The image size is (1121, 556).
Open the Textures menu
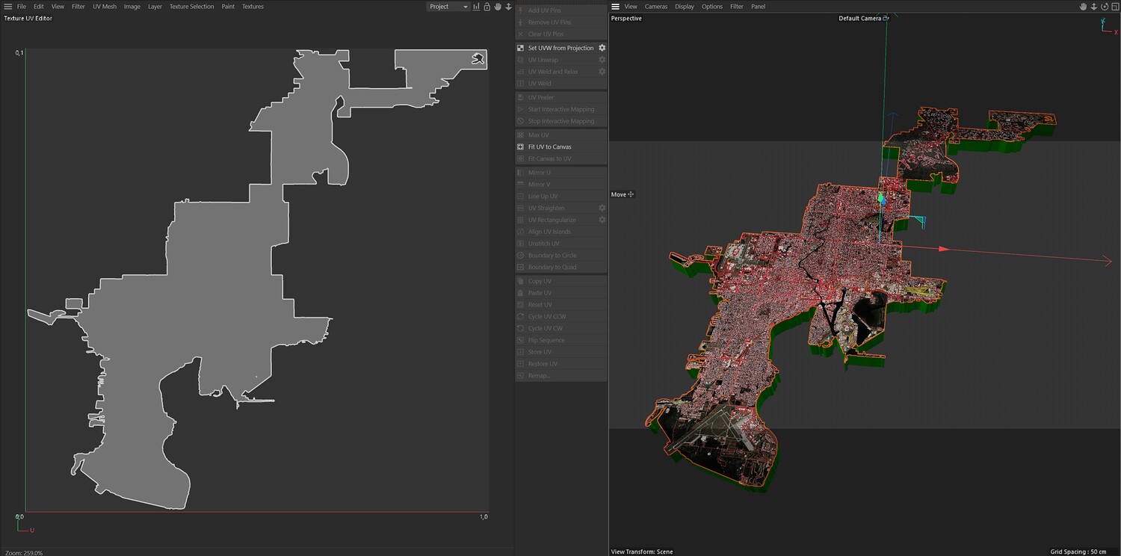(x=253, y=7)
